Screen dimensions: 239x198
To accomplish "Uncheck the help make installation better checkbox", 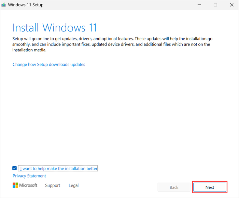I will tap(14, 168).
